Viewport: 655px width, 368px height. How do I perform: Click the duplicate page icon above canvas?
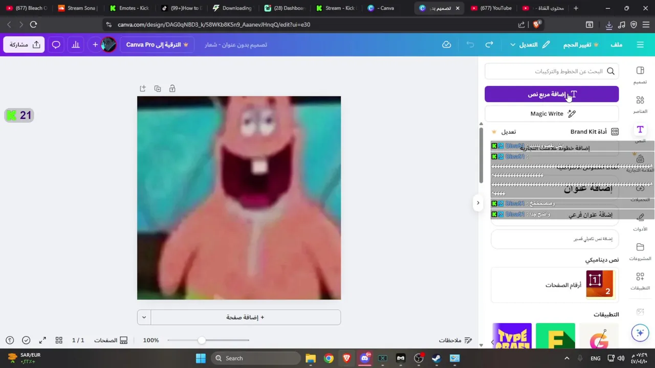click(x=158, y=88)
